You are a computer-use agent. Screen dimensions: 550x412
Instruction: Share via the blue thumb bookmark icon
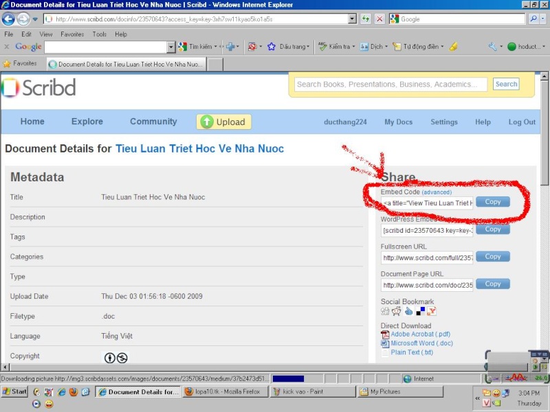(408, 311)
